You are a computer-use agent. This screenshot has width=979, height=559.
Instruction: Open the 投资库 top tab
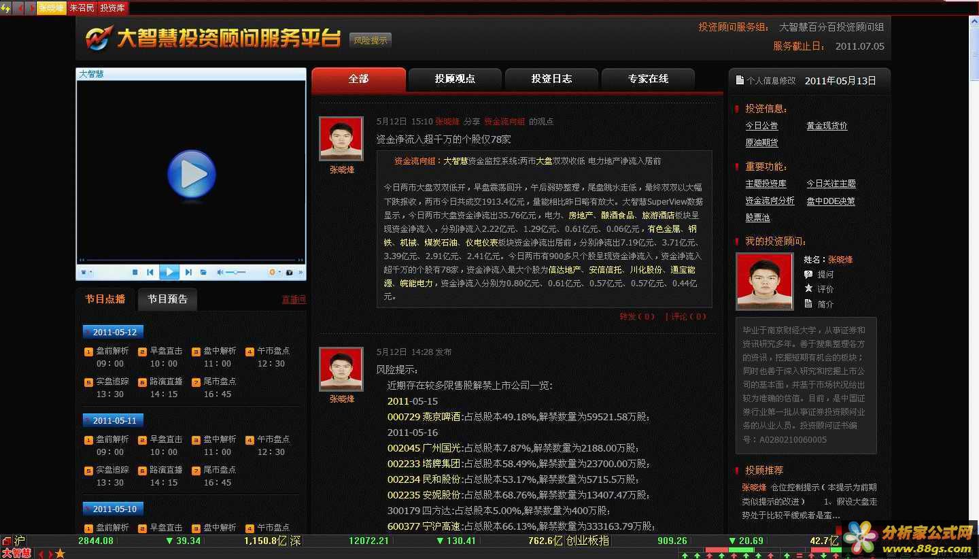112,8
